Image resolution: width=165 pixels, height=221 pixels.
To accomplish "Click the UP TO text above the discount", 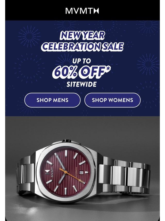I will click(82, 61).
